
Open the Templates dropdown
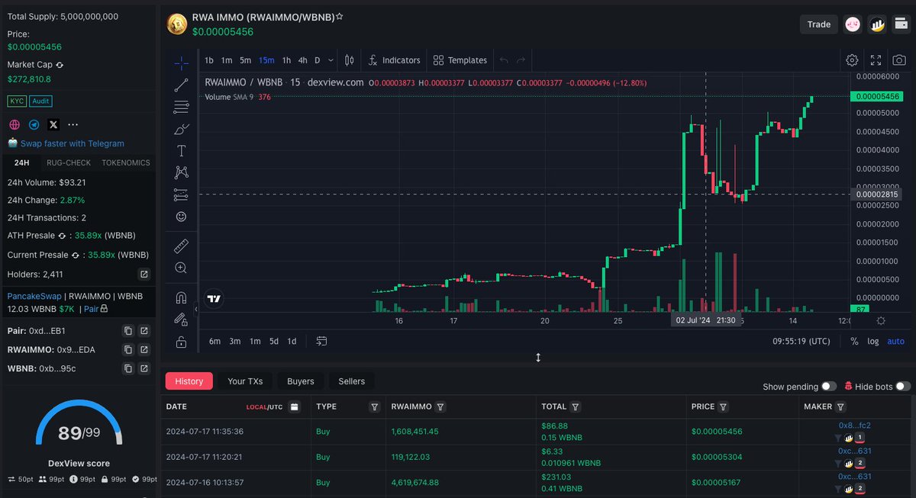460,60
